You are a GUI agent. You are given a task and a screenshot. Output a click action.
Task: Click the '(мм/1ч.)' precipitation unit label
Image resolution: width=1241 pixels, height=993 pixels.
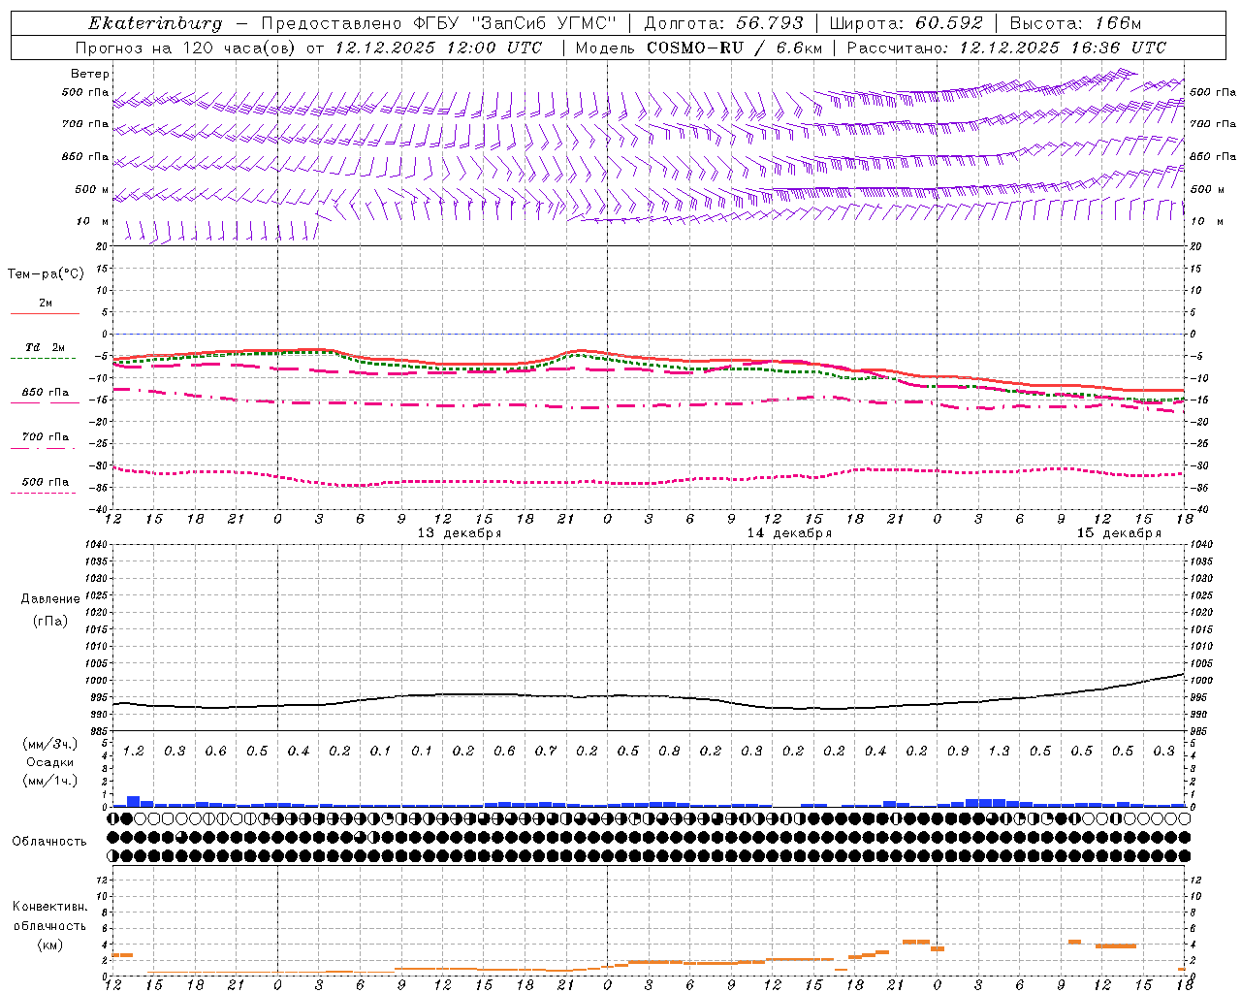tap(50, 781)
